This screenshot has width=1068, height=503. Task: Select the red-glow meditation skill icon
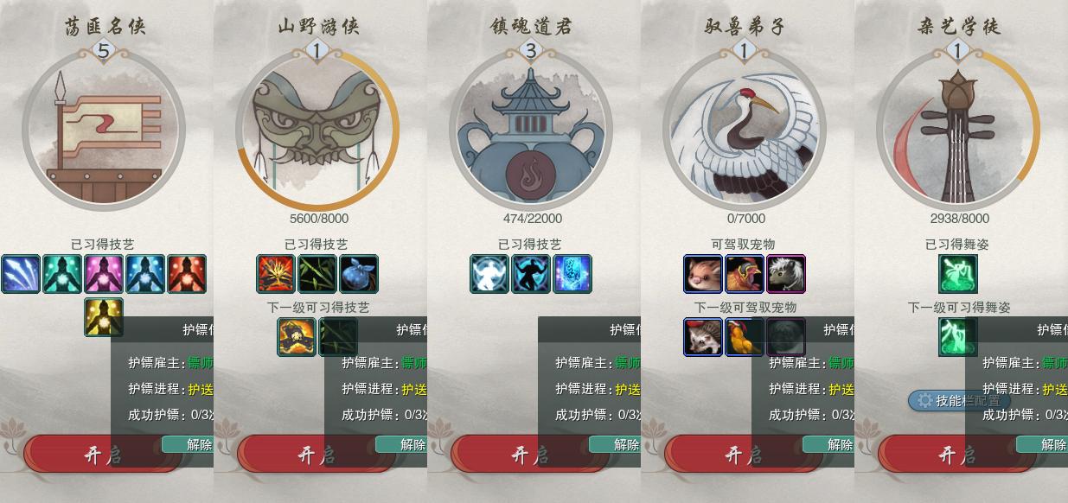point(186,273)
